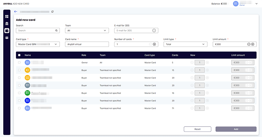Decrease Number of cards with minus
This screenshot has width=262, height=137.
(x=150, y=44)
